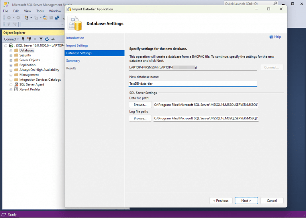Cancel the import wizard
The width and height of the screenshot is (306, 218).
click(x=272, y=200)
